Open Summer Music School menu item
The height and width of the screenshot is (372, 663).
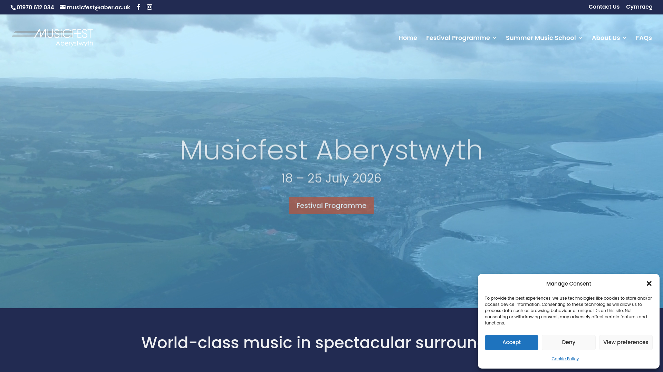541,38
